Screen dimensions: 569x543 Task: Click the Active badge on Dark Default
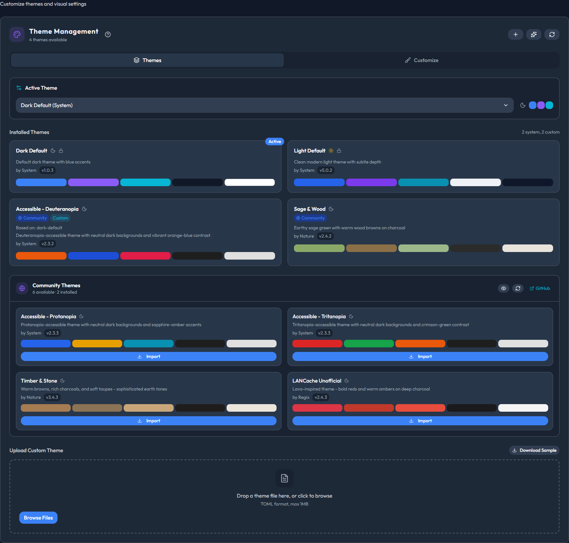pyautogui.click(x=275, y=142)
